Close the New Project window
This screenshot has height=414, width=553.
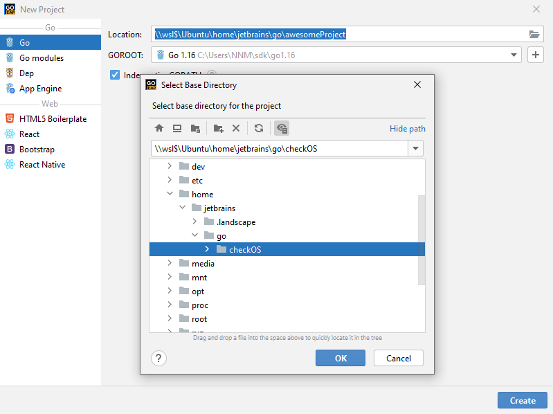536,9
